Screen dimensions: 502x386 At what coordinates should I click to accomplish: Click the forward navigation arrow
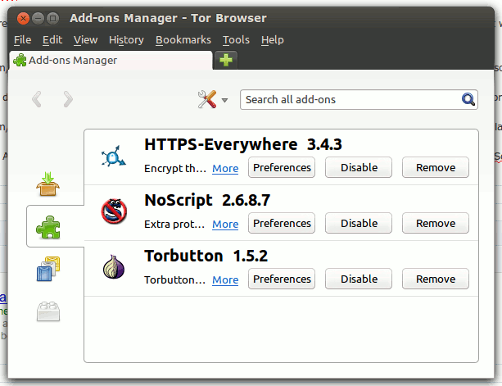coord(68,99)
